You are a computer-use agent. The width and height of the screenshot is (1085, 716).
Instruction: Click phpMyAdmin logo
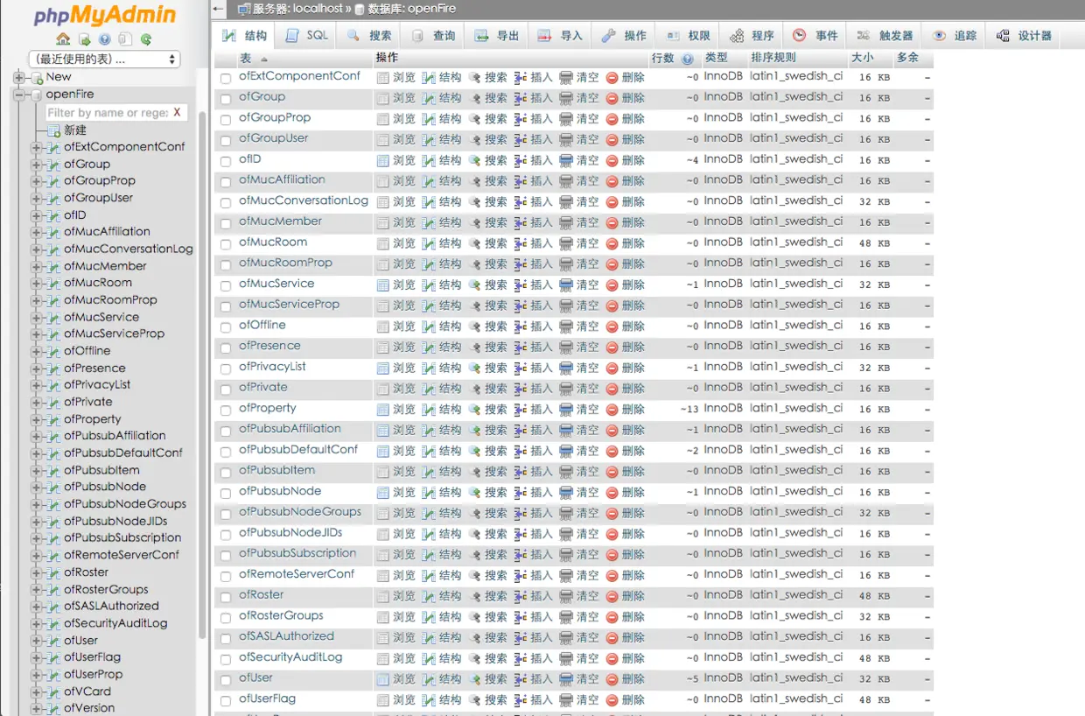(104, 16)
